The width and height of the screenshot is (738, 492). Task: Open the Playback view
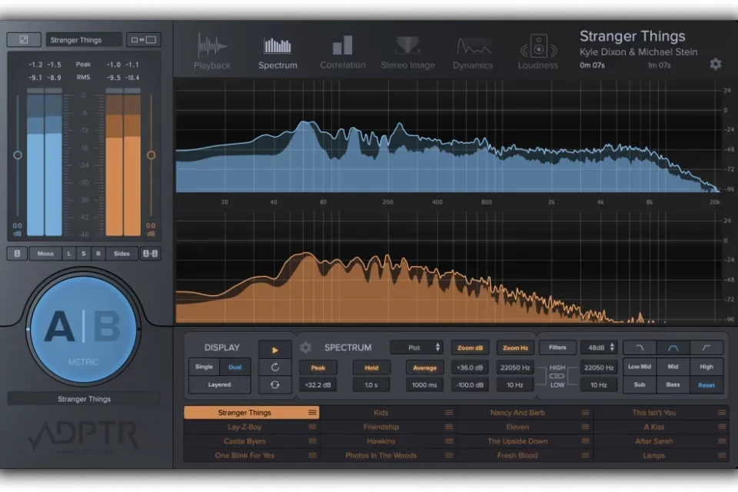211,52
